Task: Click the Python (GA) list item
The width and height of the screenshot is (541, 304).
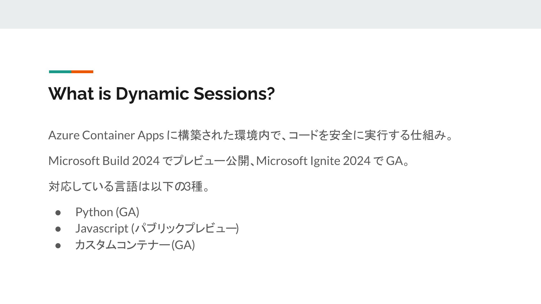Action: 107,212
